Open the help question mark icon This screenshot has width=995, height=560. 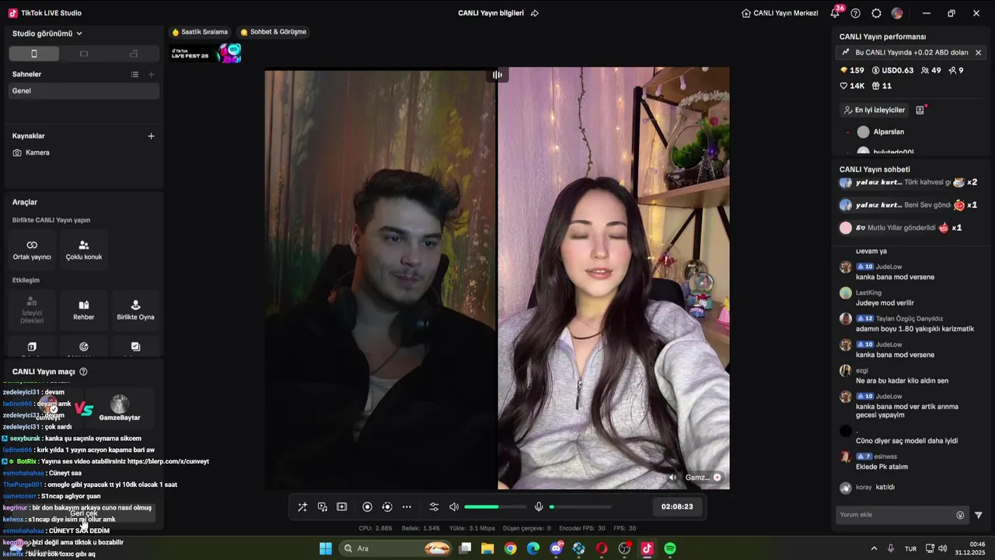pyautogui.click(x=856, y=13)
